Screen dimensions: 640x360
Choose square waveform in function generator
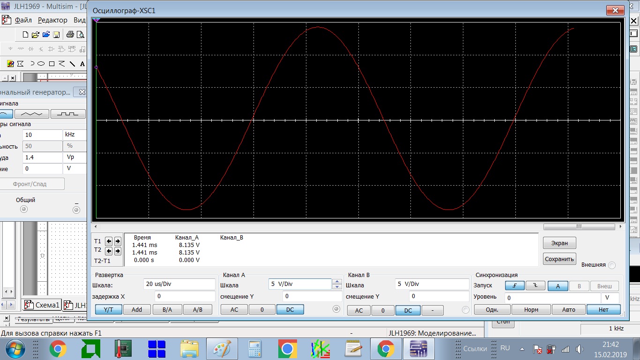point(67,114)
